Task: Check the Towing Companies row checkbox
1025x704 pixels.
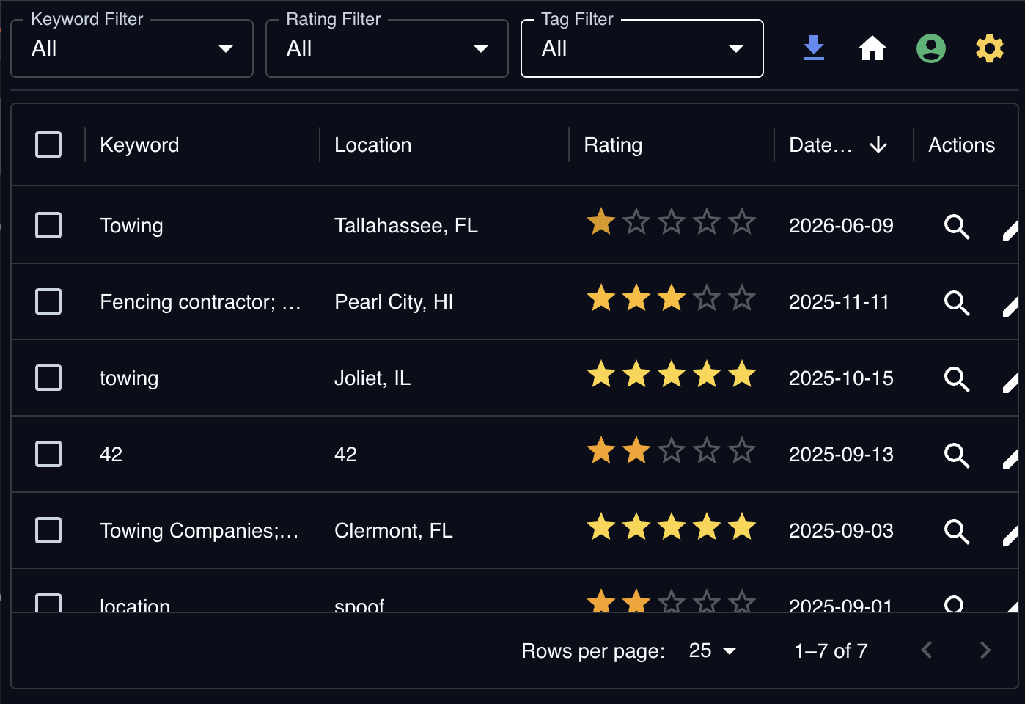Action: 48,530
